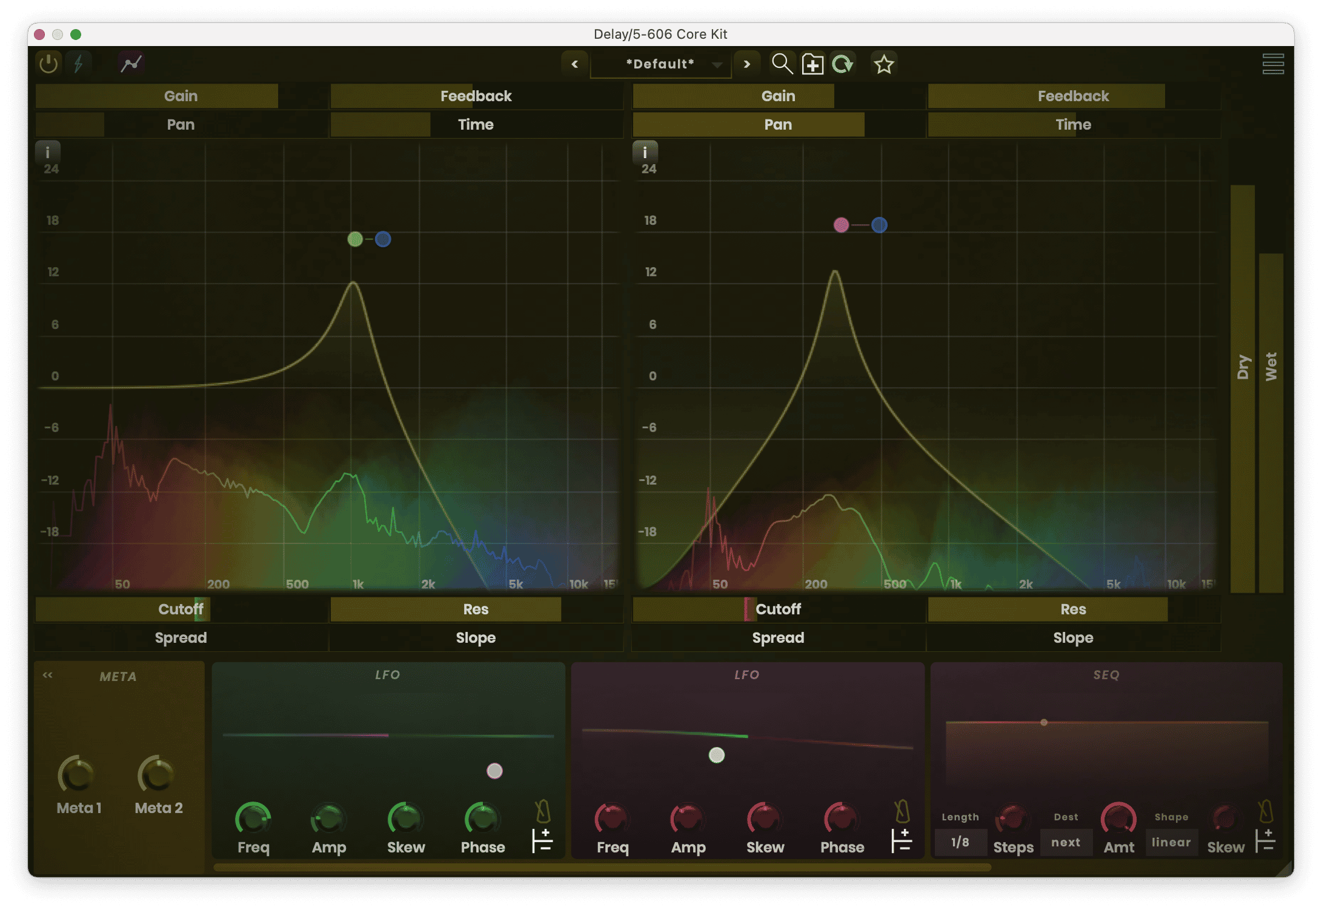Click SEQ Amt knob
The width and height of the screenshot is (1322, 910).
[x=1118, y=819]
